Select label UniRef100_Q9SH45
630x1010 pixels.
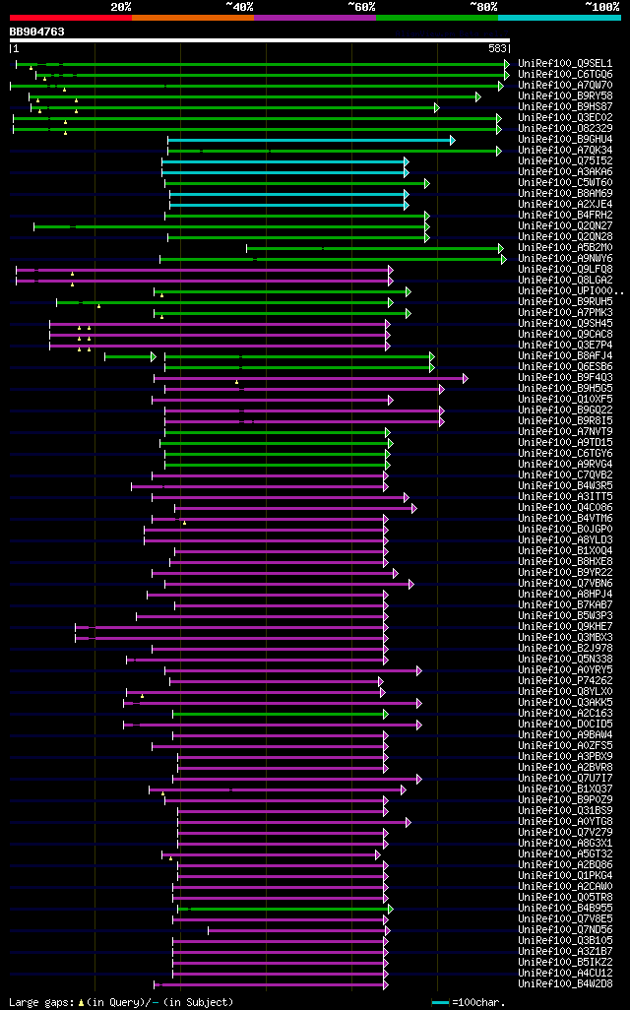coord(565,323)
